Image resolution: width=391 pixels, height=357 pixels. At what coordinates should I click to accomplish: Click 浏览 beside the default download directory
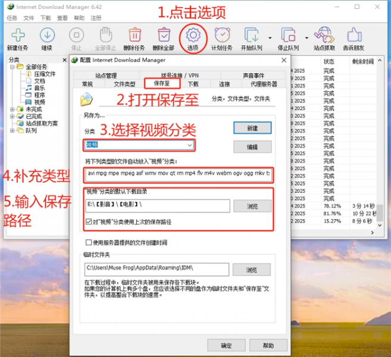point(252,206)
